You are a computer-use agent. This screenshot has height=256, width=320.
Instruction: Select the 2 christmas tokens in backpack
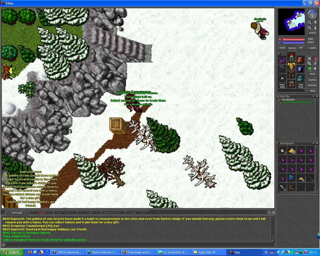coord(282,151)
